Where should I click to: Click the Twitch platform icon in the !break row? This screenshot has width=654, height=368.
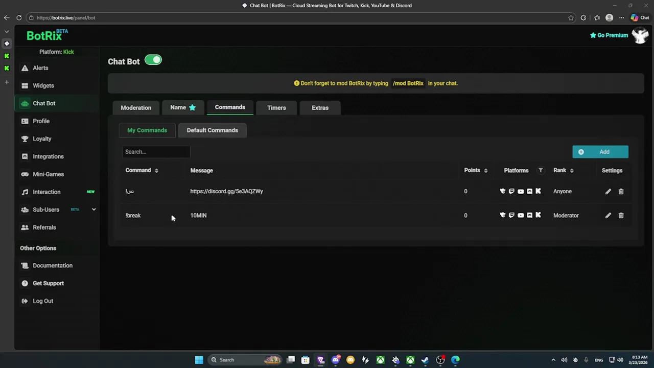511,215
